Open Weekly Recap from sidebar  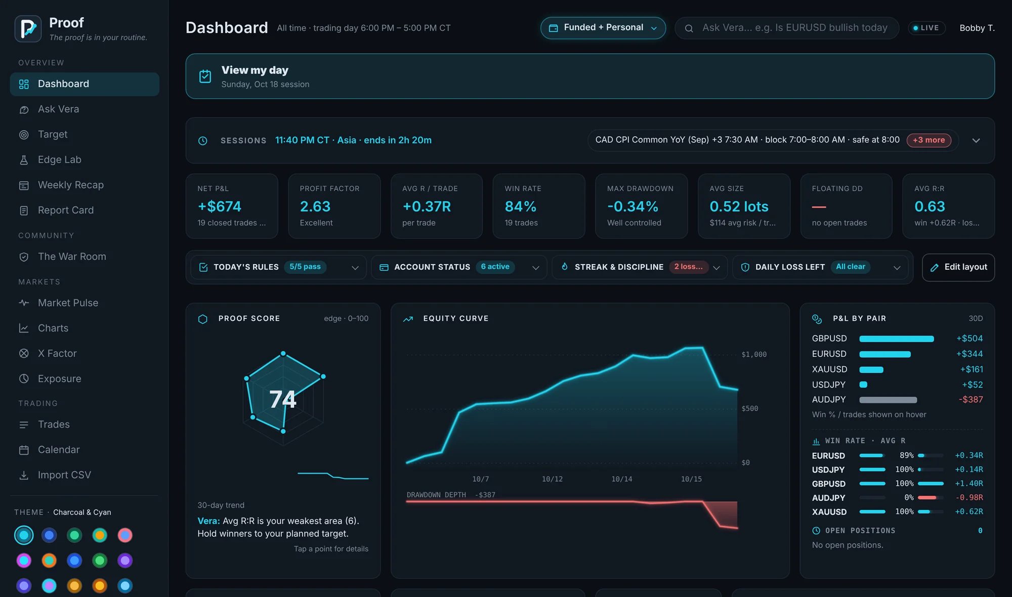click(85, 185)
